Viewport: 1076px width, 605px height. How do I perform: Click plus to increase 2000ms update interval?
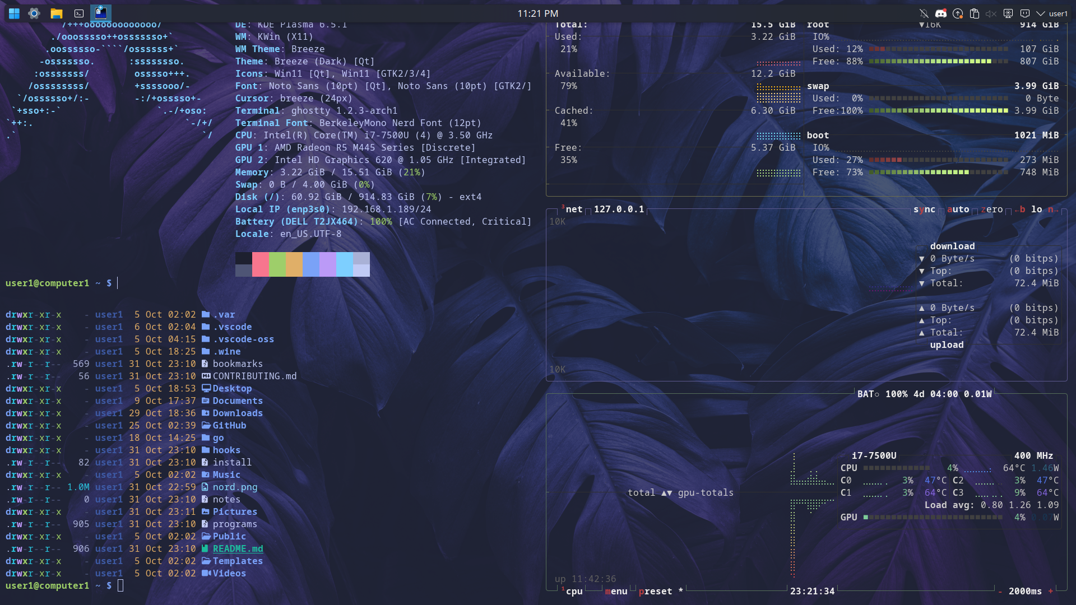click(1050, 592)
